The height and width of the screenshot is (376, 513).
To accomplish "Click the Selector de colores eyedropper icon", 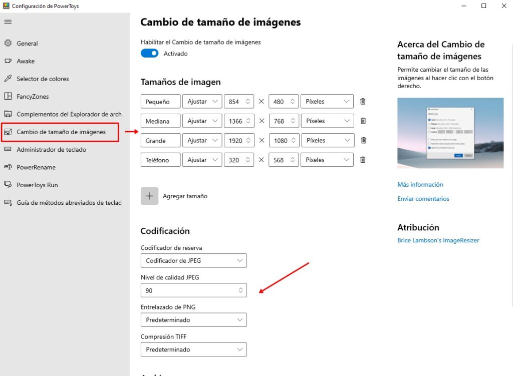I will [x=8, y=79].
